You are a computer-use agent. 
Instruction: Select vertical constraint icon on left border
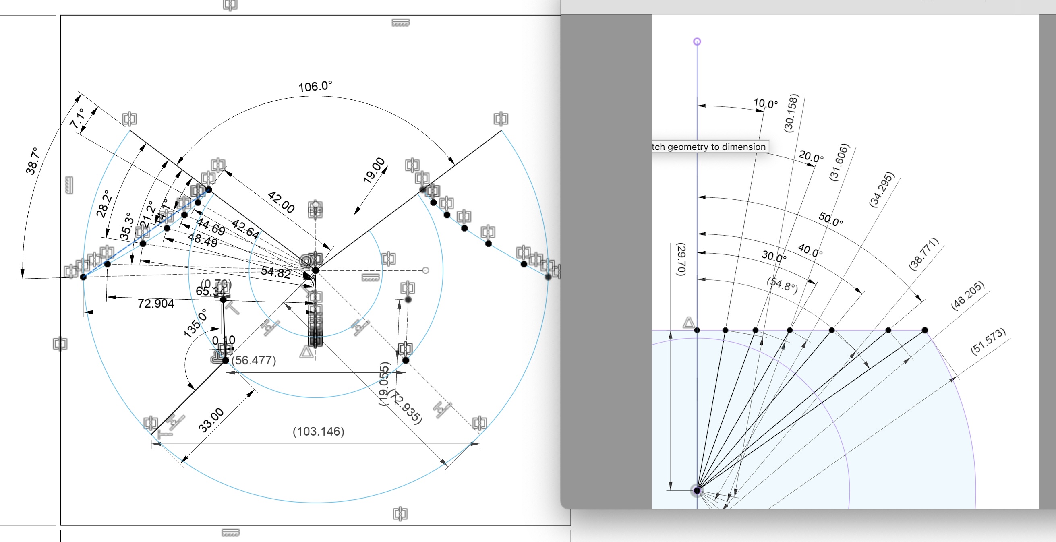[x=69, y=185]
